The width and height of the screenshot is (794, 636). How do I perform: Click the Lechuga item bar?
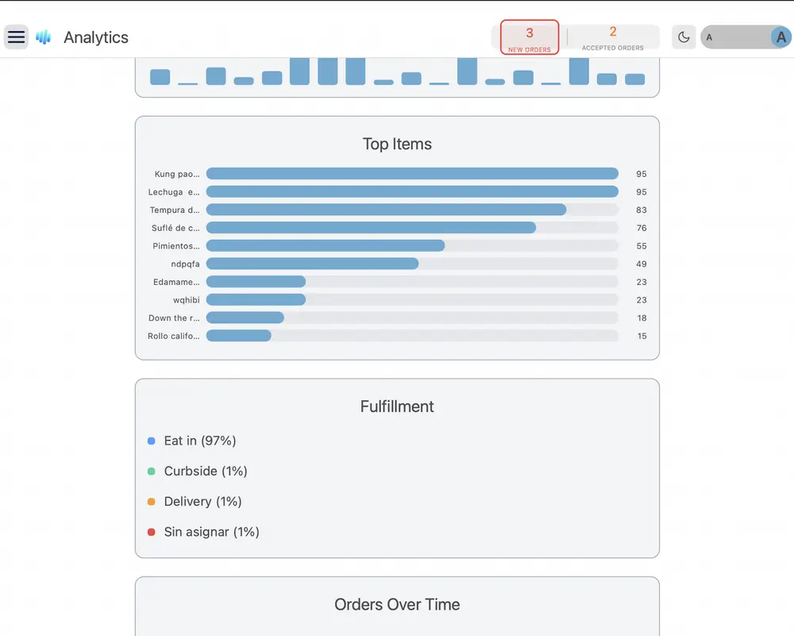(x=412, y=192)
